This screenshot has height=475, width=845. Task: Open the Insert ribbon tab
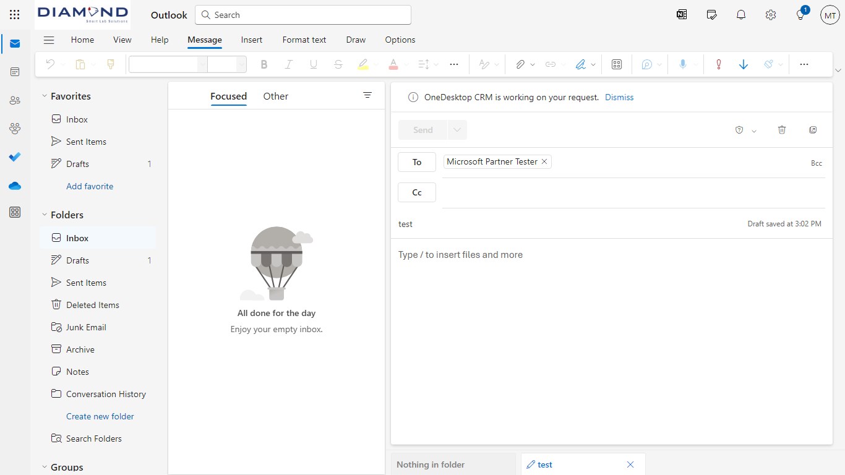(x=252, y=40)
